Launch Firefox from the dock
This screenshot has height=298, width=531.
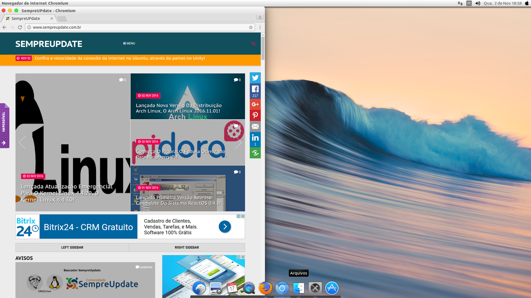pos(265,288)
